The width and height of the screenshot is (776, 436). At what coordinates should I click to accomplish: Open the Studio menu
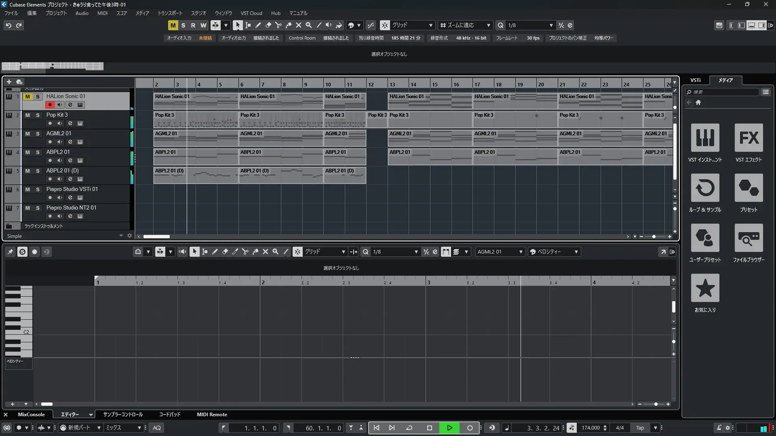[198, 13]
